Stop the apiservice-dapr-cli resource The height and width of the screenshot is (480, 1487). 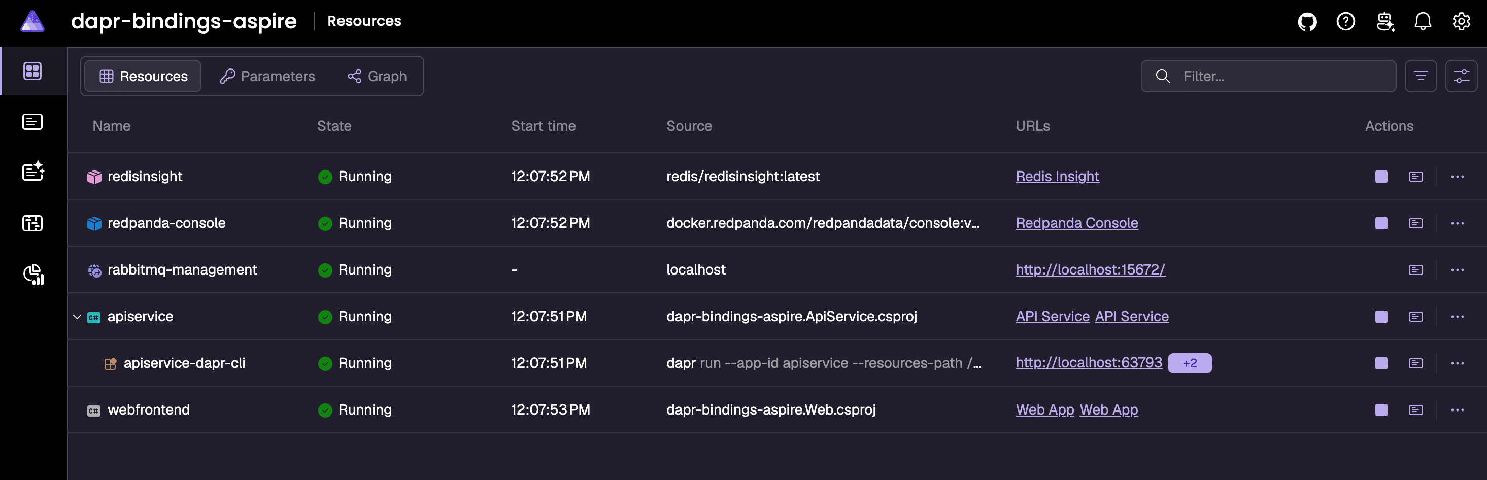point(1381,363)
